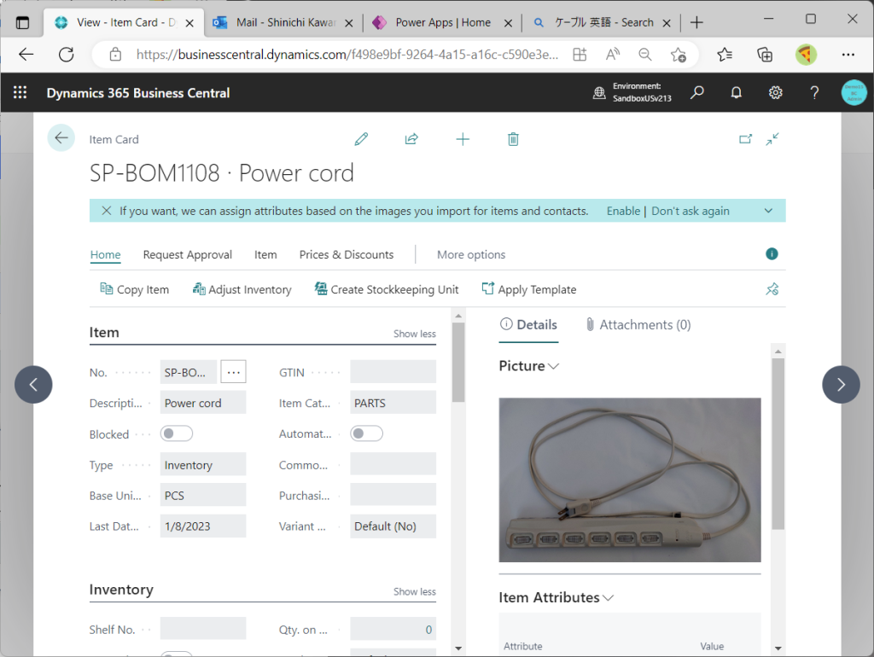The image size is (874, 657).
Task: Open the browser Favorites list icon
Action: [725, 55]
